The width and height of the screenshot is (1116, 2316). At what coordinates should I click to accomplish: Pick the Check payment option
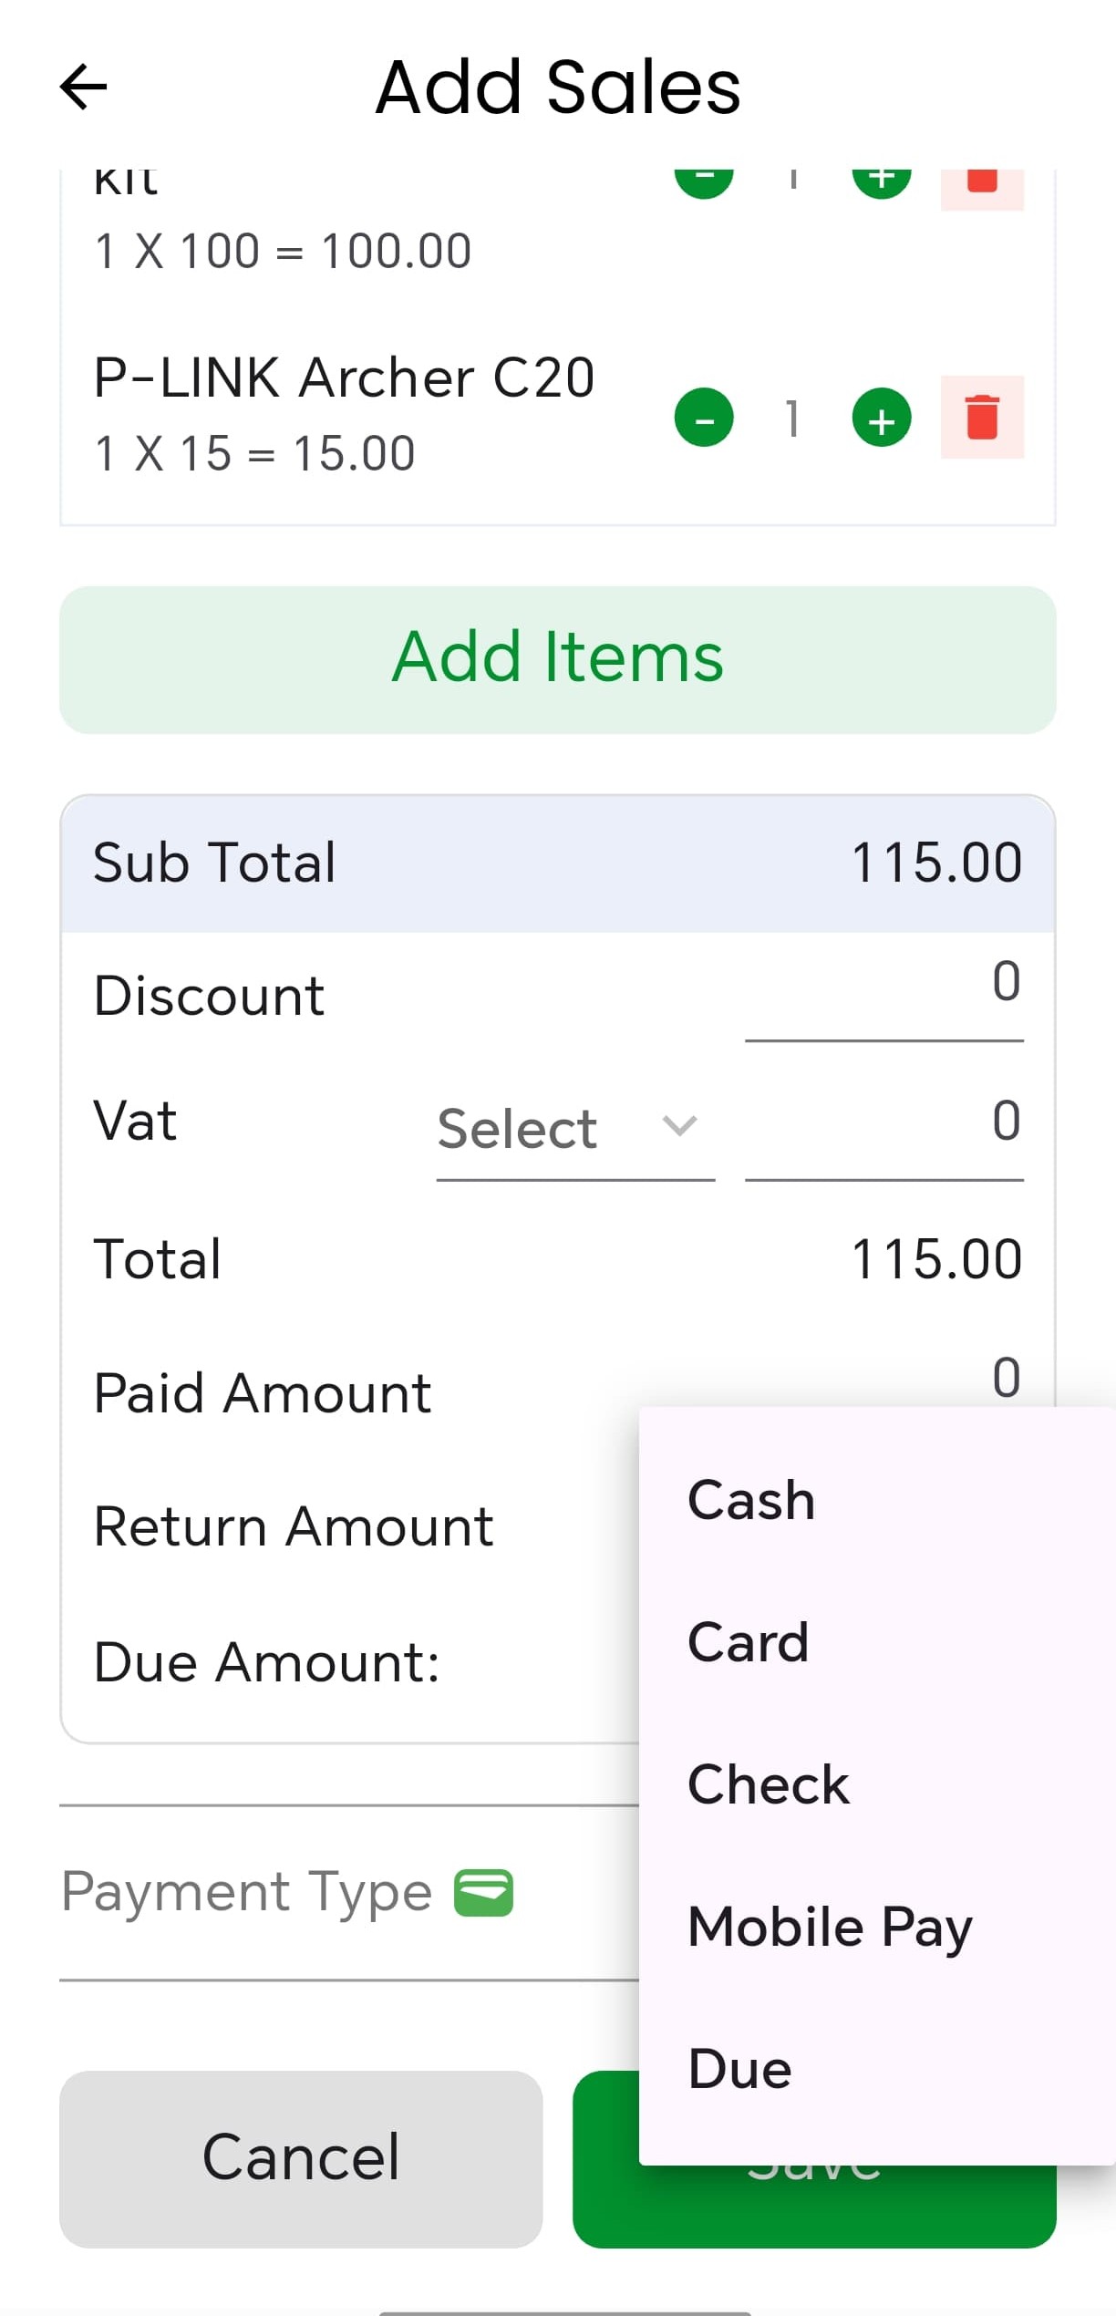(x=768, y=1784)
